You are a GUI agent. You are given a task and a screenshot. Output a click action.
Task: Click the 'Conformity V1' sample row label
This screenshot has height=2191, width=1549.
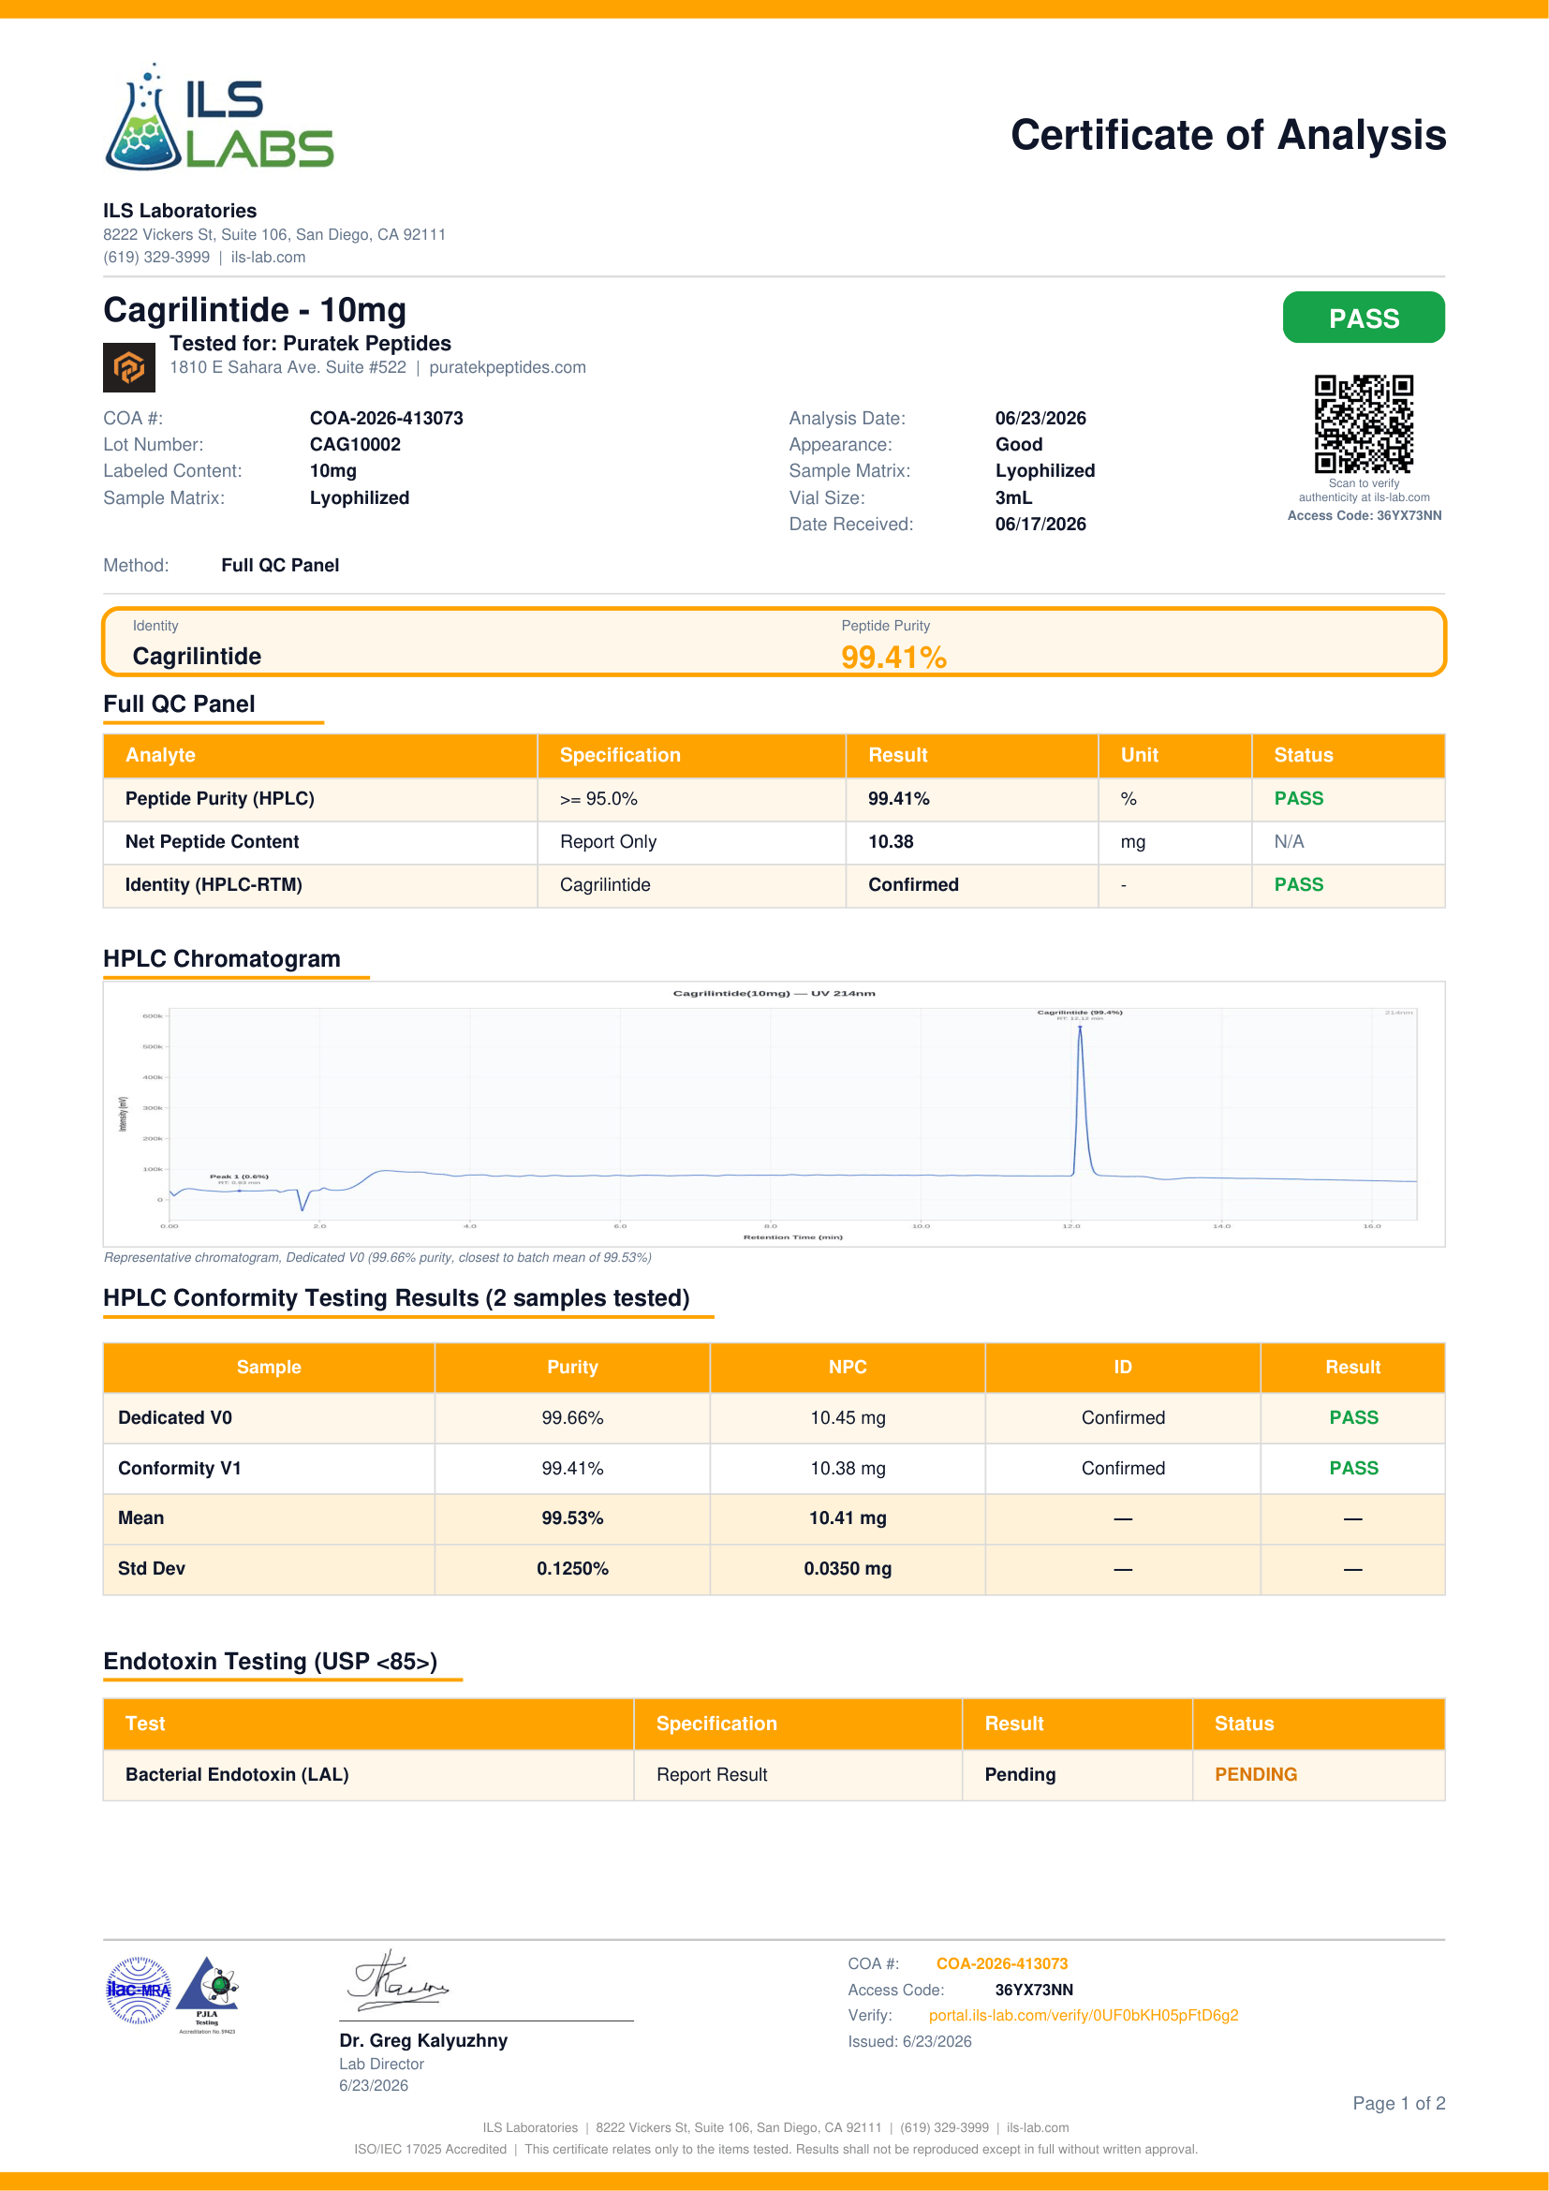(179, 1469)
